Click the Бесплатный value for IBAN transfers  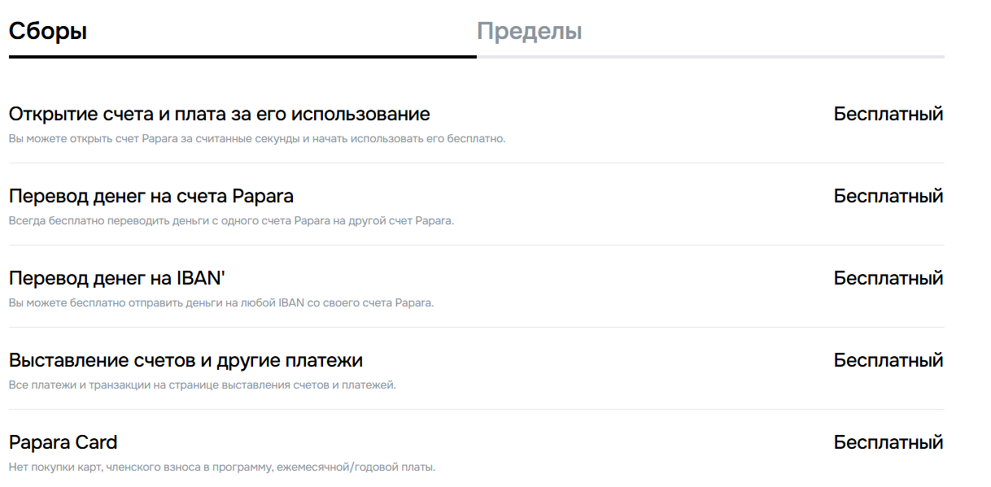[888, 278]
